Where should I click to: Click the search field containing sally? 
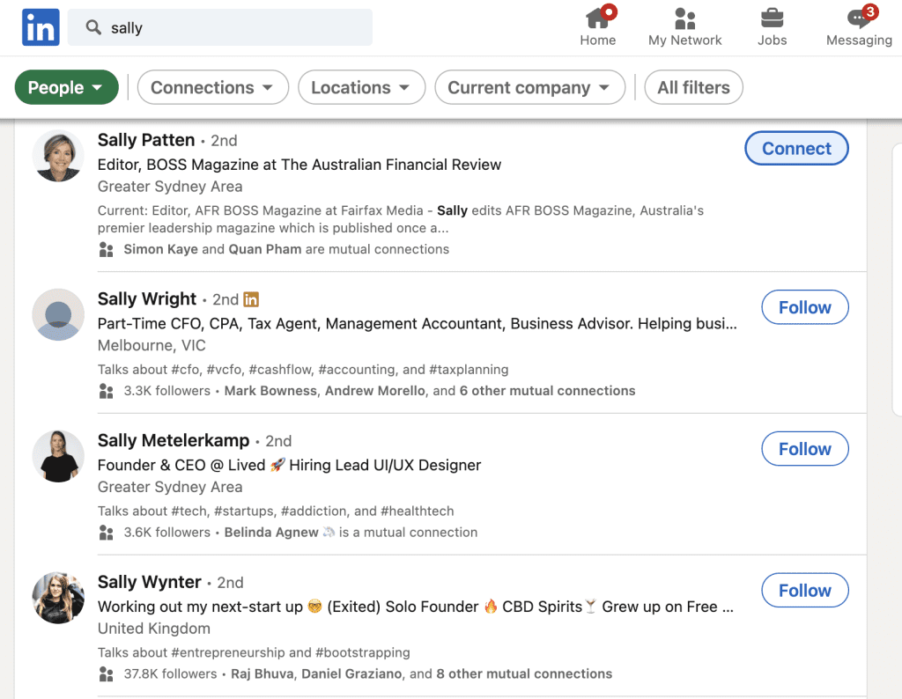219,27
